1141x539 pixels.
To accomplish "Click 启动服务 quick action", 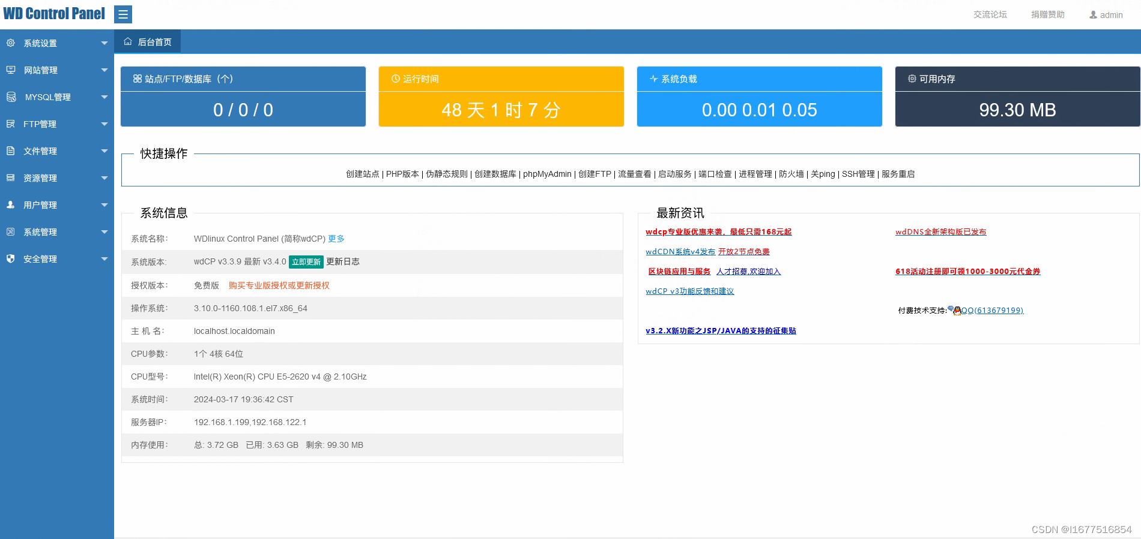I will (x=675, y=174).
